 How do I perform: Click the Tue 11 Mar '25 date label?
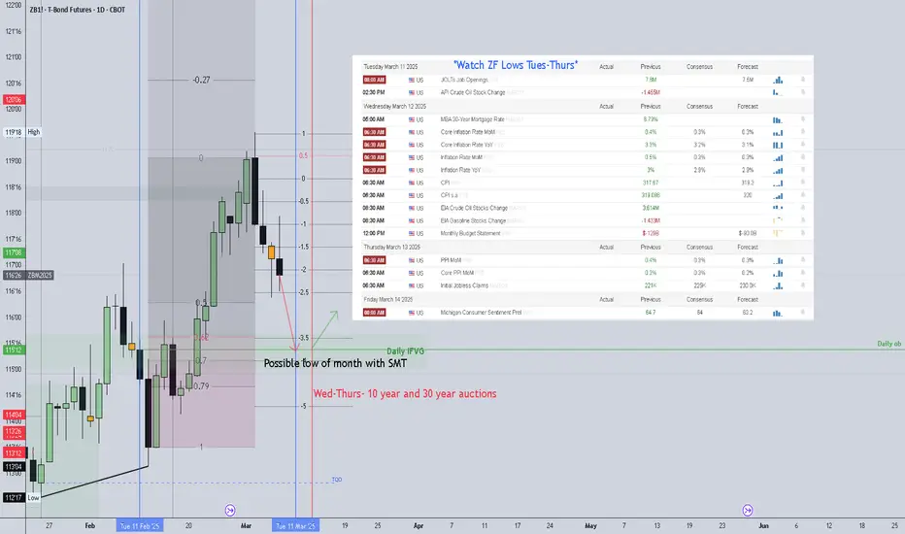click(x=295, y=526)
